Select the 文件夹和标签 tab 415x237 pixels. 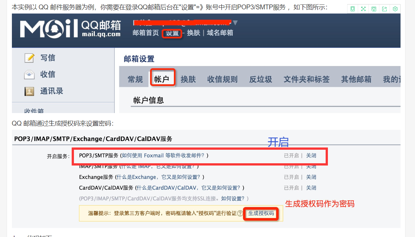point(307,79)
